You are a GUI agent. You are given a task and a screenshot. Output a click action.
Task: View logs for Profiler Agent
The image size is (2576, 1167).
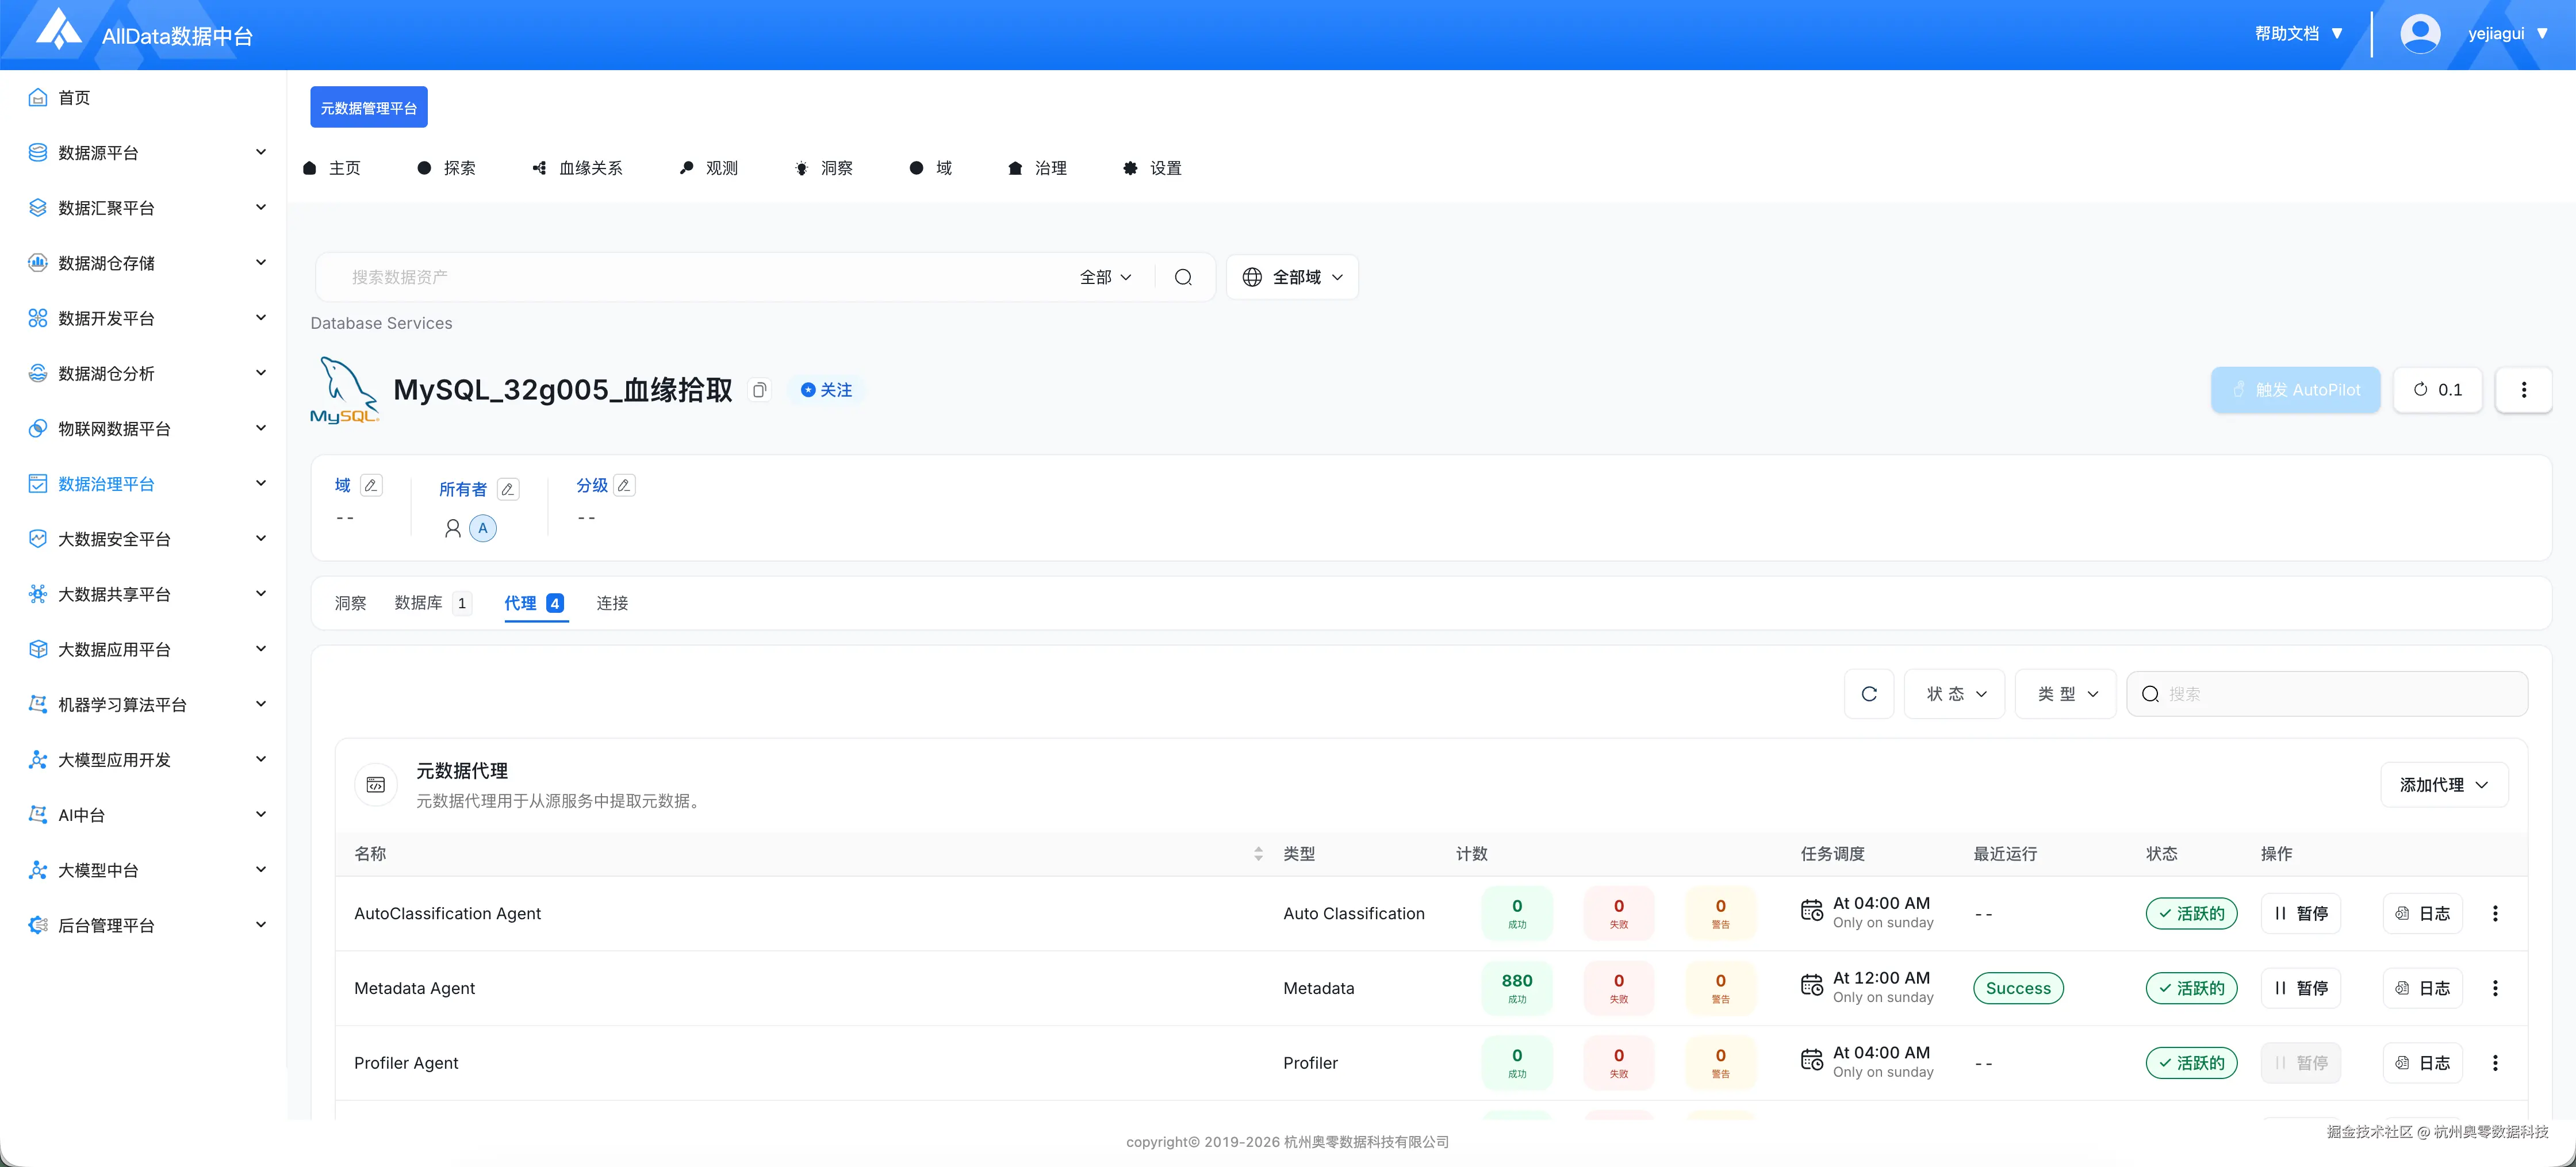[2422, 1063]
